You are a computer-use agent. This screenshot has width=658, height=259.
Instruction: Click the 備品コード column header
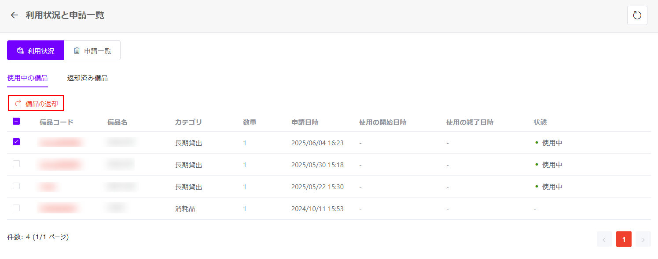[x=56, y=122]
